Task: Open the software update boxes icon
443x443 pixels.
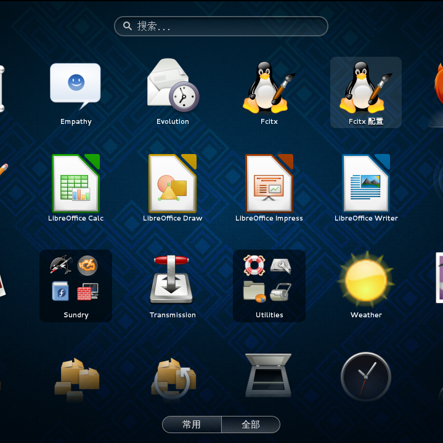Action: click(x=173, y=378)
